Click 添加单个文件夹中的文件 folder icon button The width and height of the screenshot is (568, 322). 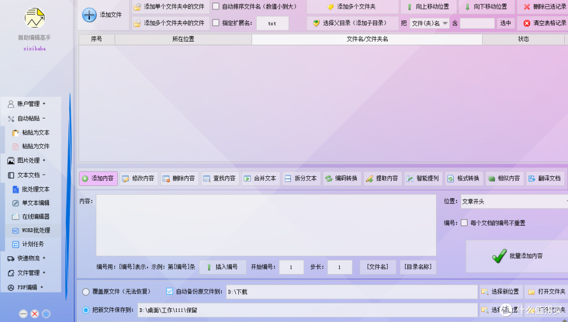[x=170, y=6]
